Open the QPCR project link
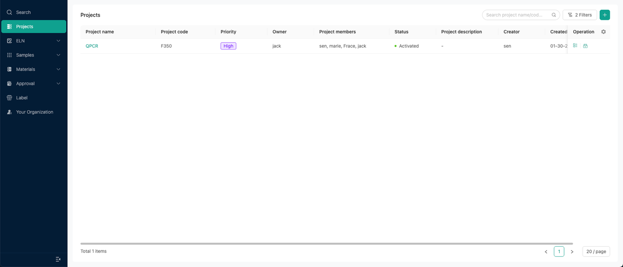Screen dimensions: 623x267 point(92,46)
